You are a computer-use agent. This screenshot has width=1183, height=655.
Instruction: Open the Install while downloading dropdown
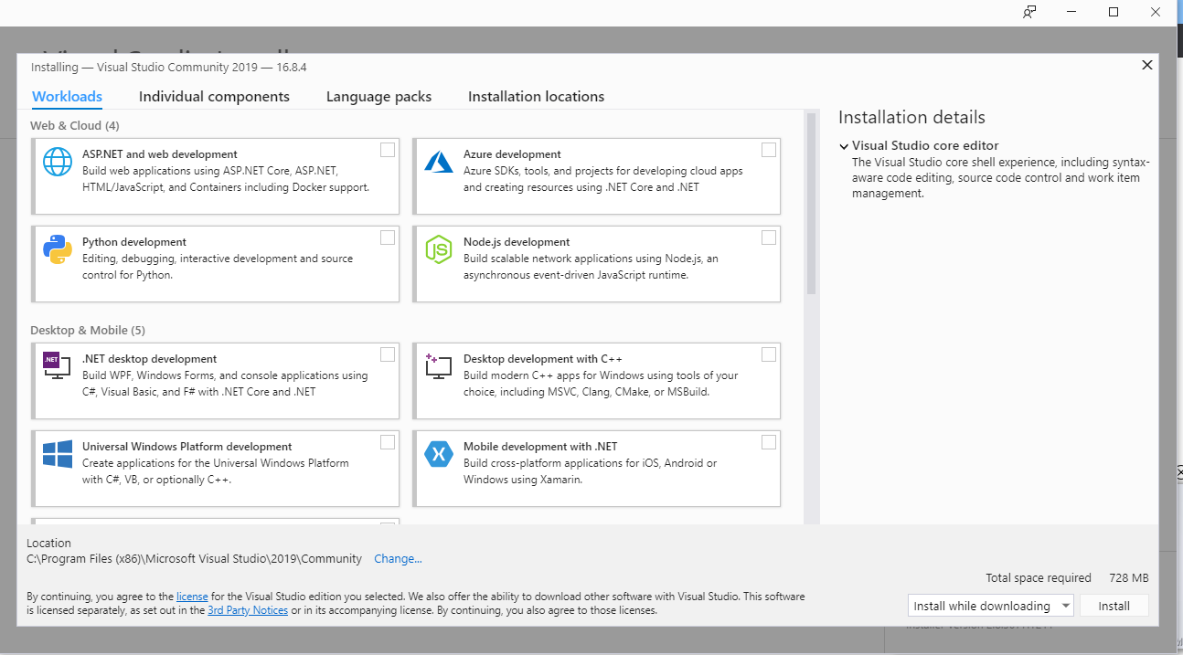pyautogui.click(x=991, y=606)
